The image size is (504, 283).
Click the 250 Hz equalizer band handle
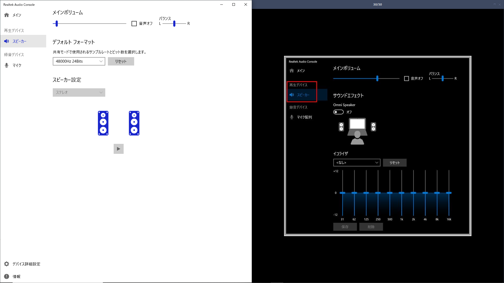tap(378, 193)
